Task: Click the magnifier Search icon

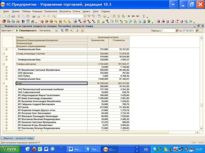Action: [54, 16]
